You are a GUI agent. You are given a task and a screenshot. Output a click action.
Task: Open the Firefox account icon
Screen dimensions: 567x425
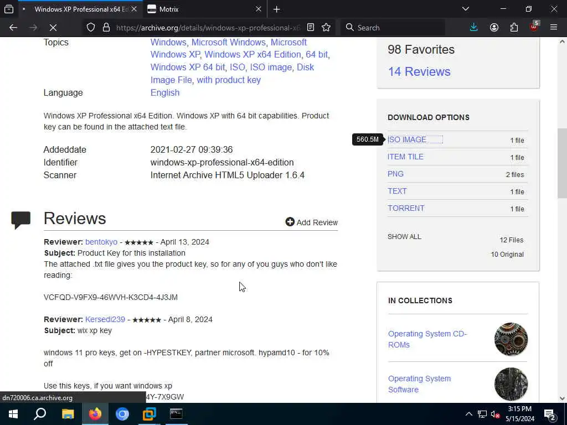(494, 28)
